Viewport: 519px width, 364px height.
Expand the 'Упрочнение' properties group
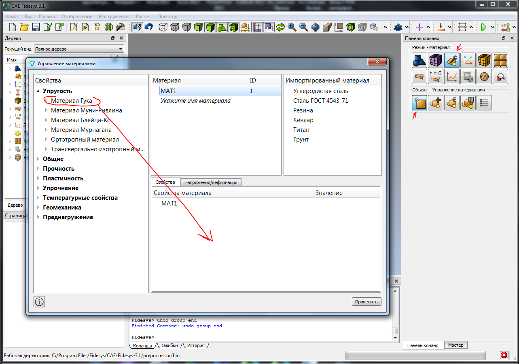coord(38,188)
